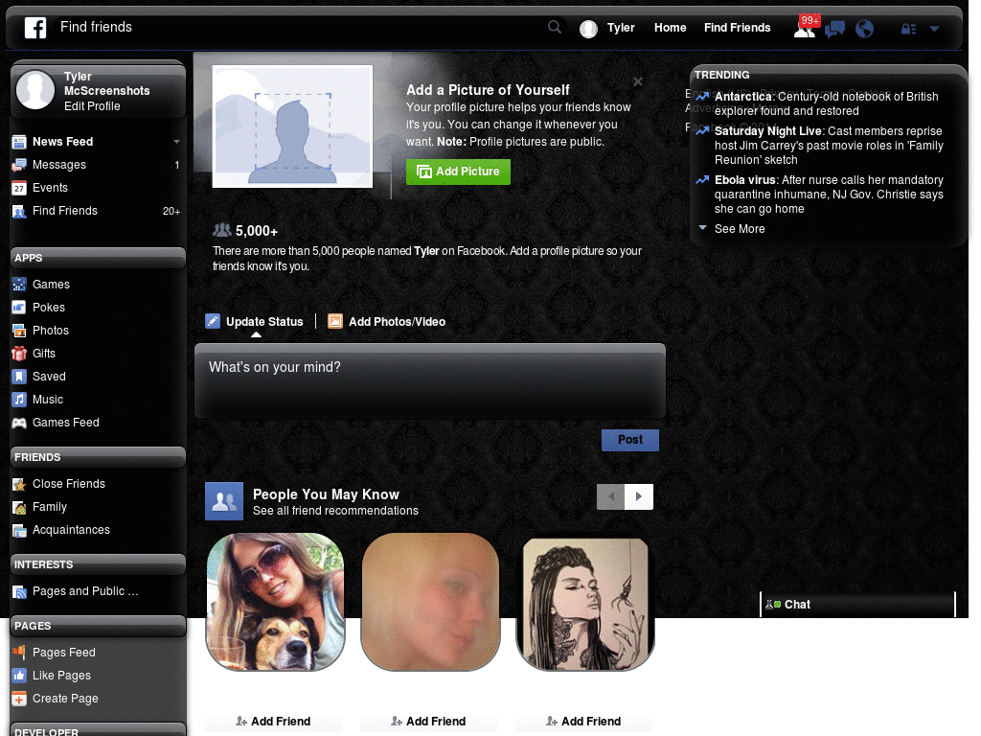
Task: Click the INTERESTS section header
Action: pos(98,564)
